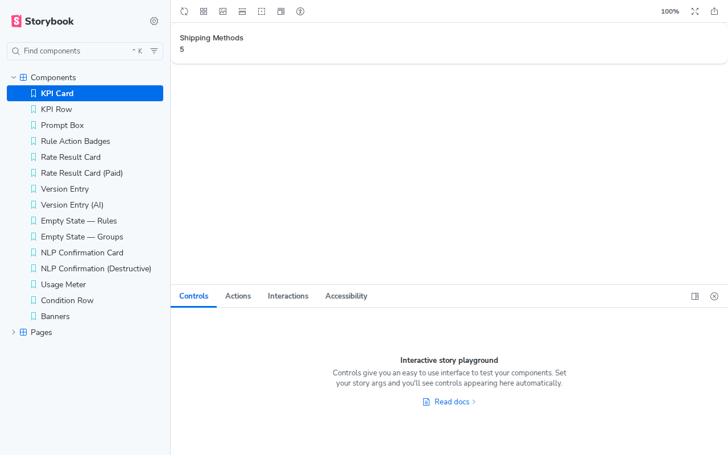Viewport: 728px width, 455px height.
Task: Enable the measure tool
Action: [x=242, y=11]
